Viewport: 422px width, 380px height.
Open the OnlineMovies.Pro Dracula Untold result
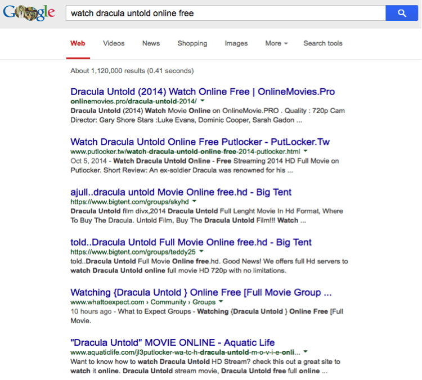[x=203, y=92]
